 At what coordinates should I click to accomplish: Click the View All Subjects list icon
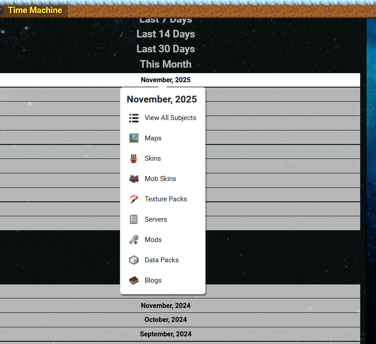pos(134,118)
